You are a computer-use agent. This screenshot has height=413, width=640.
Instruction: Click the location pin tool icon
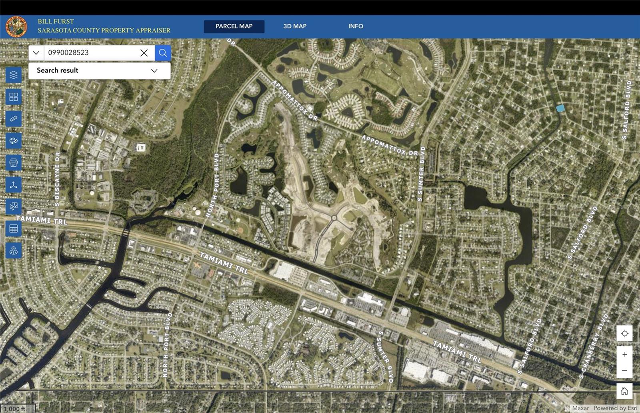[x=14, y=251]
